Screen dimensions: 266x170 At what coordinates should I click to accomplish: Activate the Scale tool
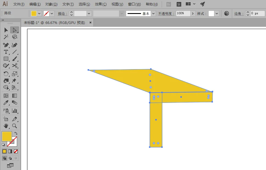coord(15,74)
